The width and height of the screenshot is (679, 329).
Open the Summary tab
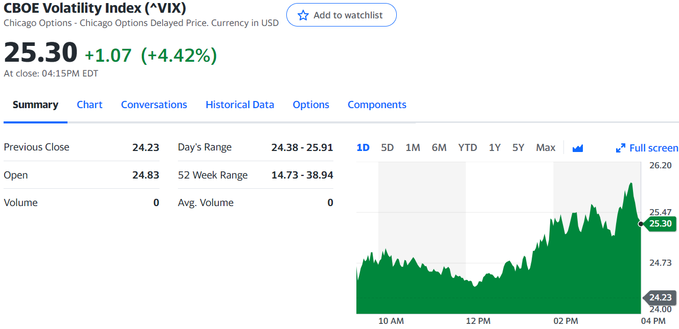pos(35,105)
